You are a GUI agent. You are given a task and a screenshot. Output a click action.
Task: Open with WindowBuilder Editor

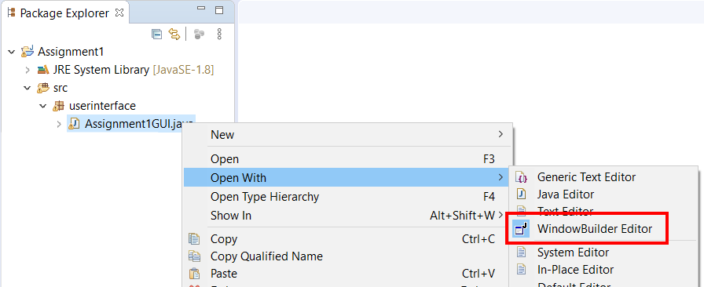pos(595,229)
